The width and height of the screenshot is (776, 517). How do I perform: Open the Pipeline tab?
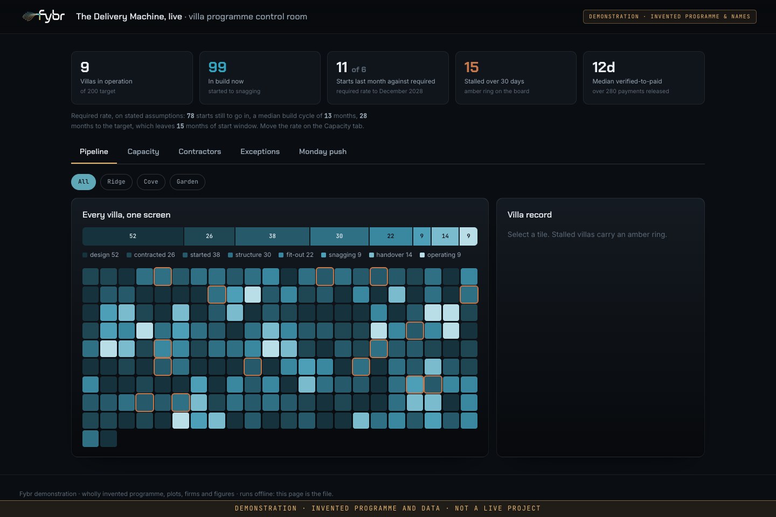pyautogui.click(x=94, y=152)
